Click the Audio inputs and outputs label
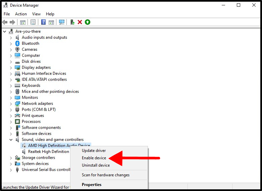Image resolution: width=262 pixels, height=191 pixels. click(44, 37)
